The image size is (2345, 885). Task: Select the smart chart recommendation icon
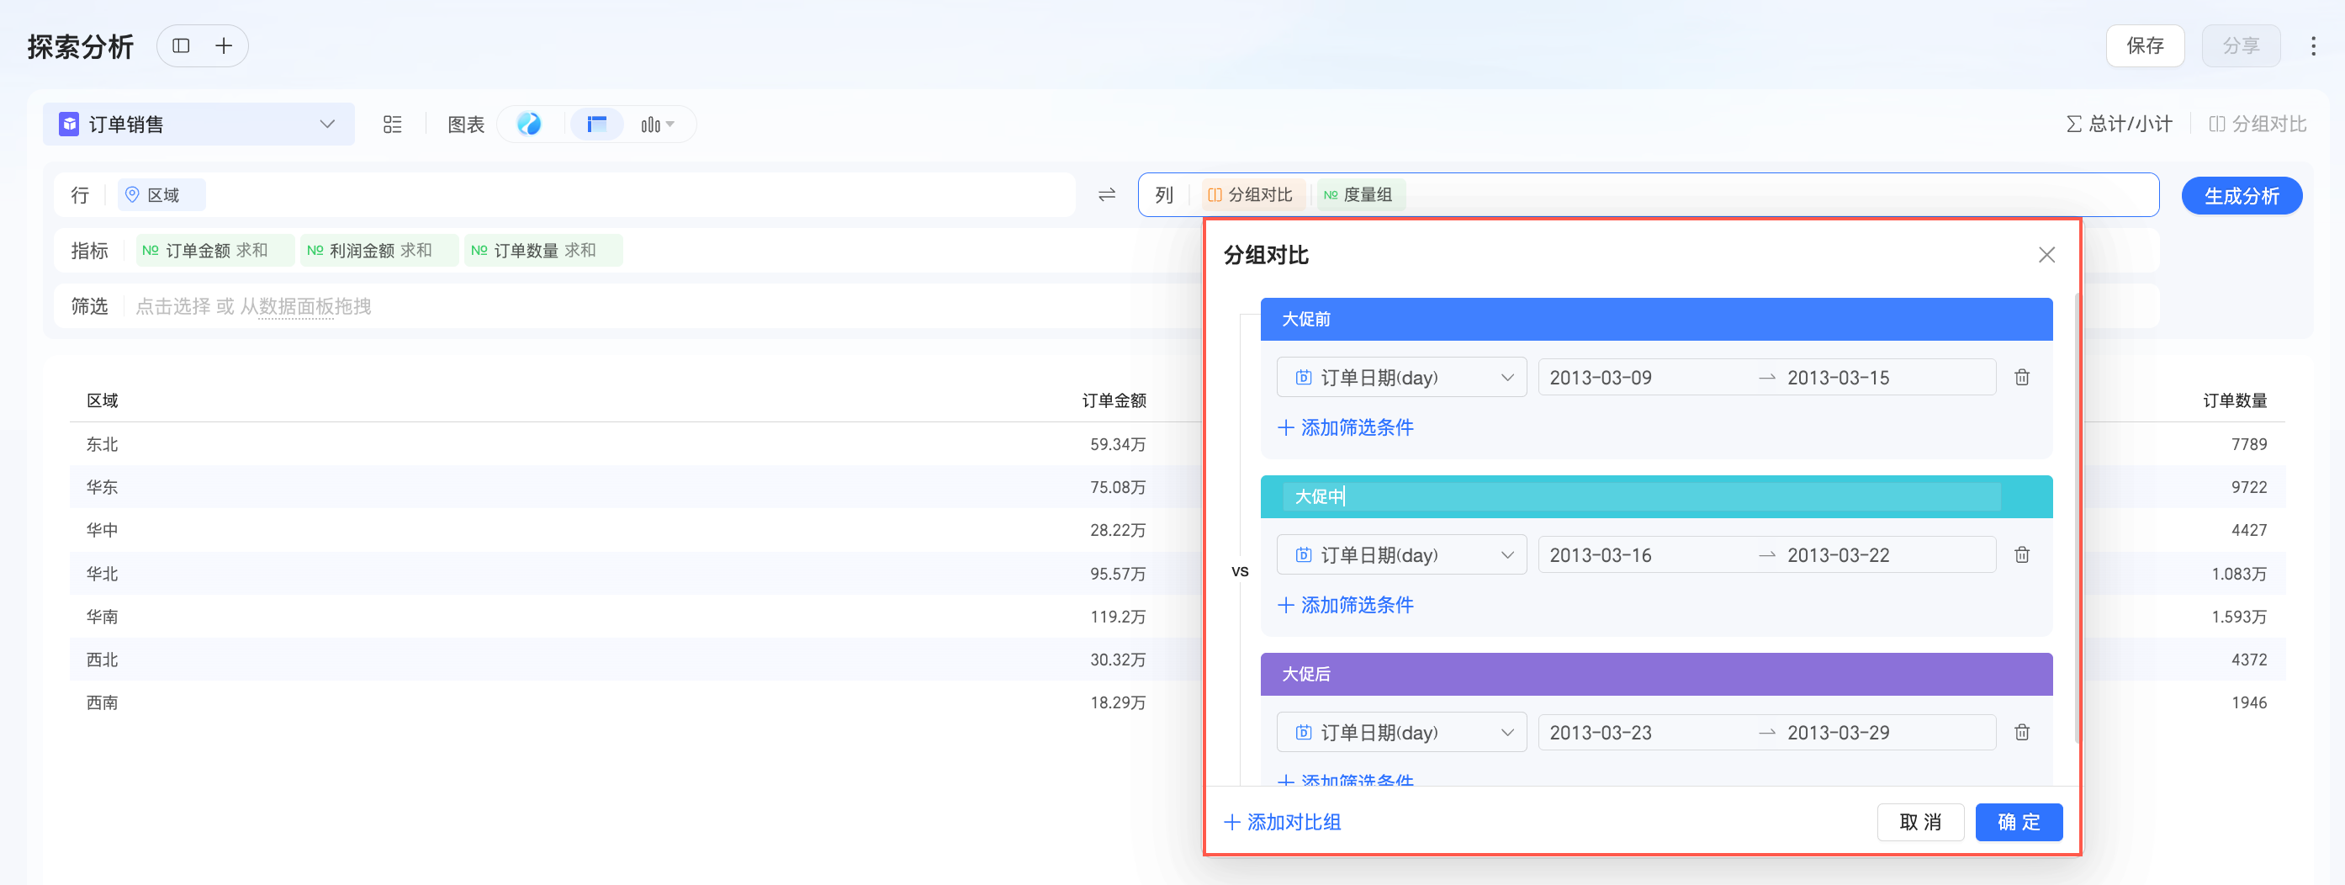coord(529,124)
